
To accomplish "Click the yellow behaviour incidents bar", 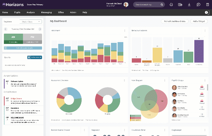I will 157,55.
